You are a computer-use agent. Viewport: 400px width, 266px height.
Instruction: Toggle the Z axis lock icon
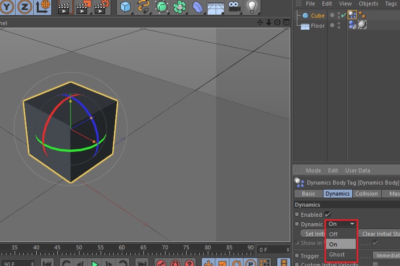(25, 7)
